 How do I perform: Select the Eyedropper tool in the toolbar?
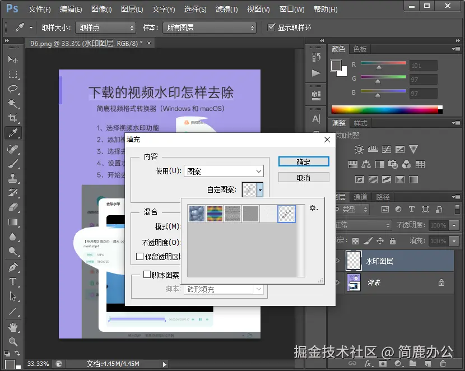[12, 133]
